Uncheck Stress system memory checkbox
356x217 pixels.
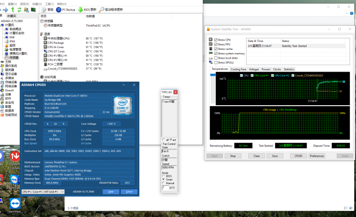coord(216,53)
